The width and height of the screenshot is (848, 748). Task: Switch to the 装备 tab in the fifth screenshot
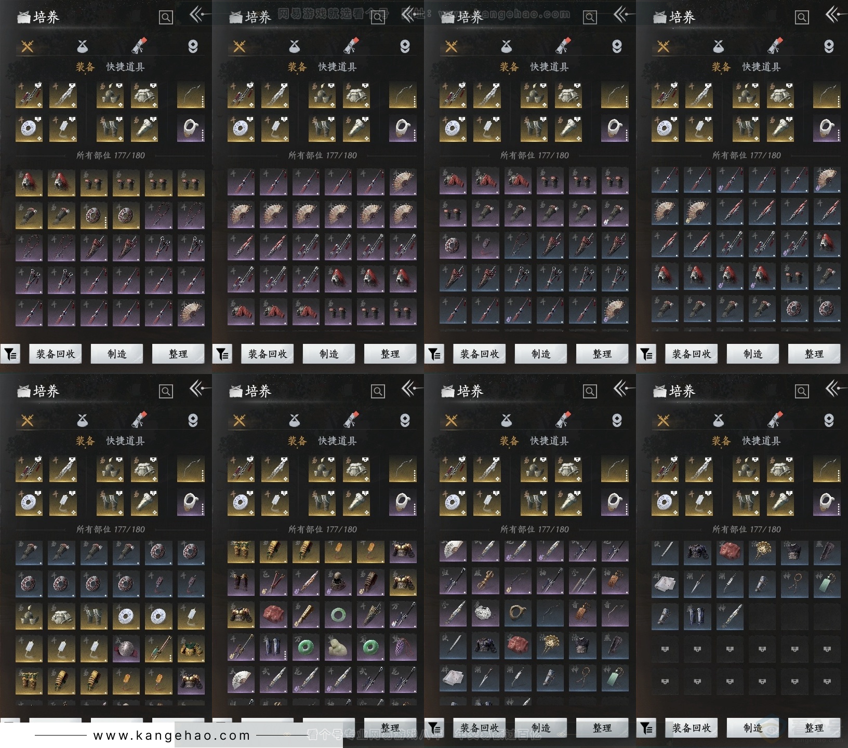point(85,441)
